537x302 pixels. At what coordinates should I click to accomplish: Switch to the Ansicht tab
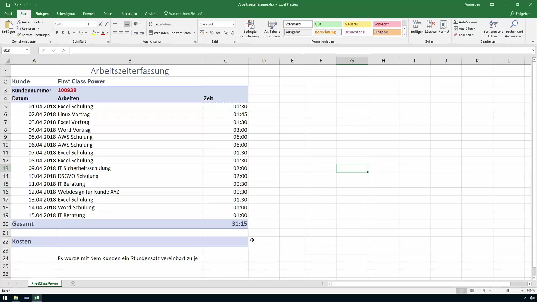[x=151, y=13]
